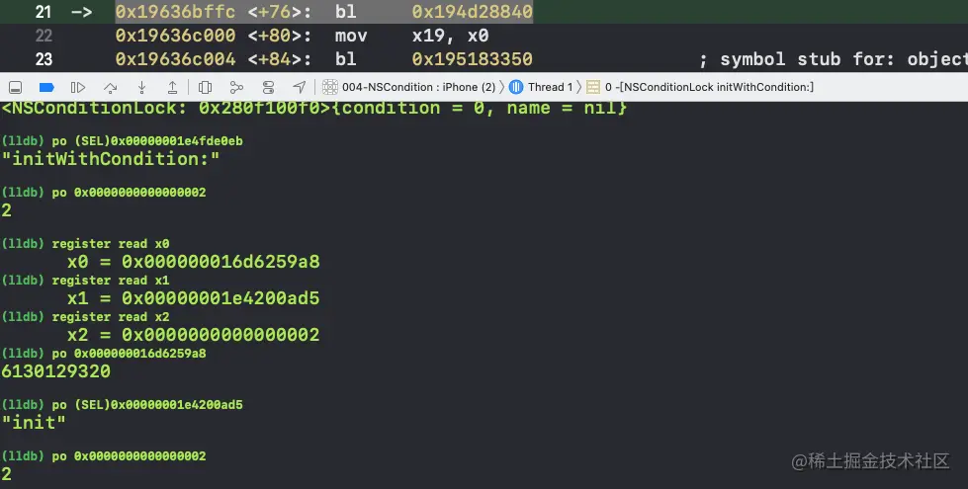968x489 pixels.
Task: Continue program execution
Action: click(x=78, y=88)
